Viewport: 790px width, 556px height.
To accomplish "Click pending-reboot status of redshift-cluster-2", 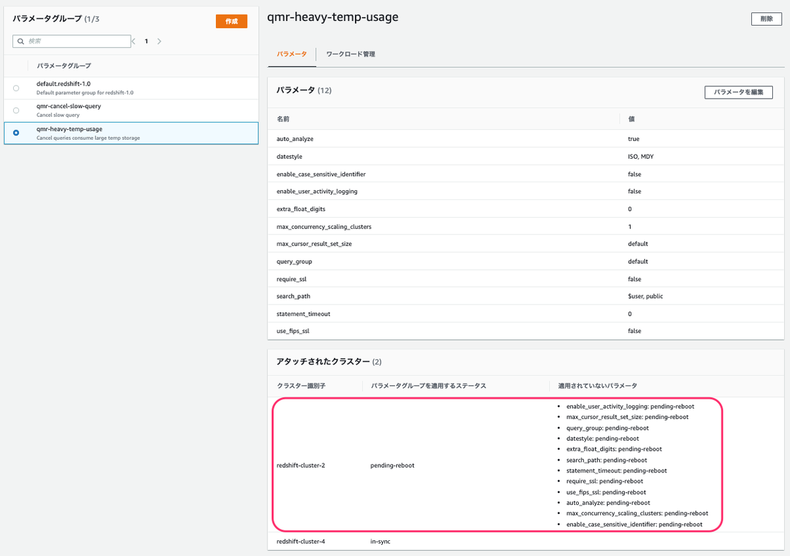I will click(392, 465).
